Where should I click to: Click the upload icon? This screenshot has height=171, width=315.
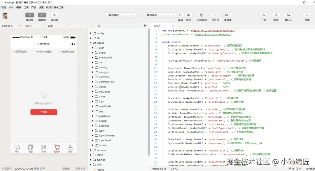tap(263, 15)
